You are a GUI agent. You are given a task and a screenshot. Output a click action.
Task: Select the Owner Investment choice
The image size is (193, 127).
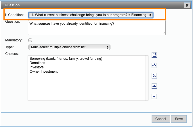[43, 72]
